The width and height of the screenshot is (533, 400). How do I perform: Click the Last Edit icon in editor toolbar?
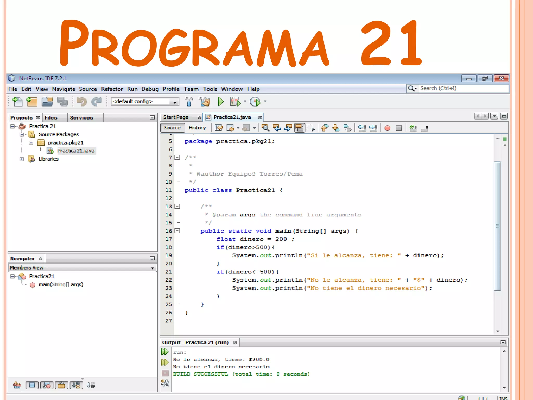[x=219, y=128]
